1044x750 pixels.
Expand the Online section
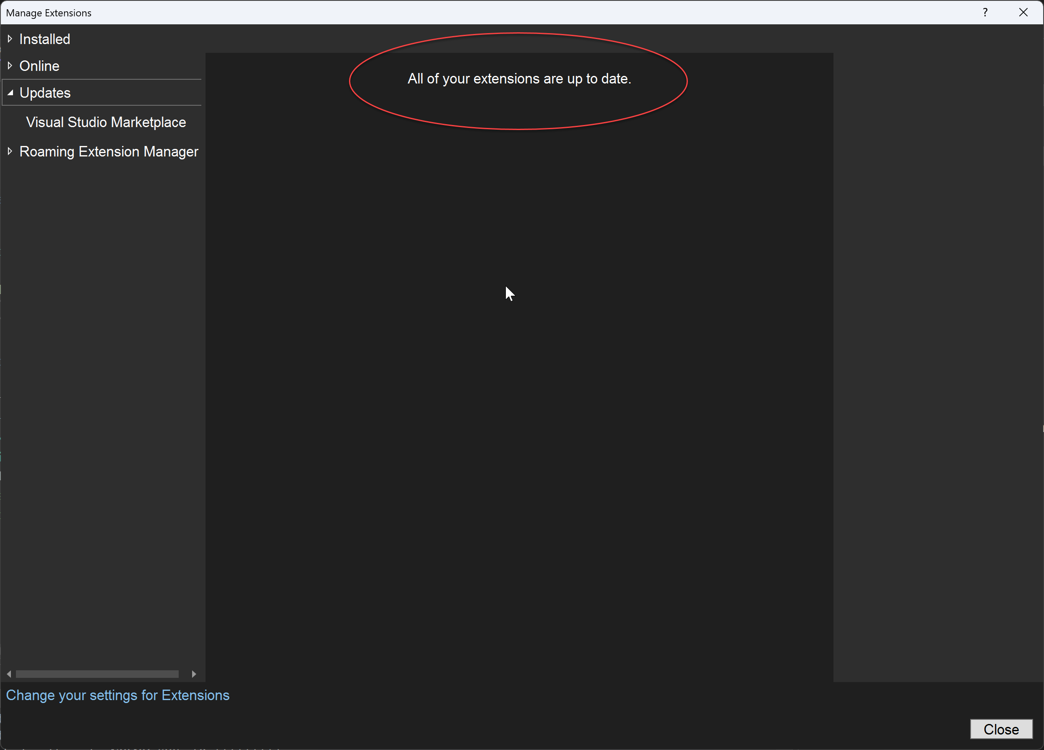[x=10, y=65]
